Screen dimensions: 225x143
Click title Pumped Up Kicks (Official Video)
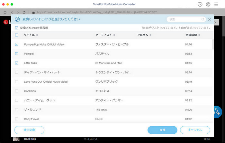coord(44,44)
